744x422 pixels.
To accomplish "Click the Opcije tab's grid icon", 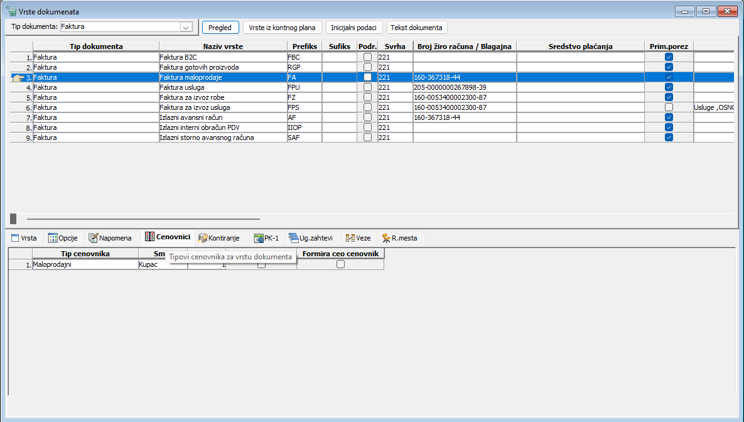I will (x=53, y=238).
